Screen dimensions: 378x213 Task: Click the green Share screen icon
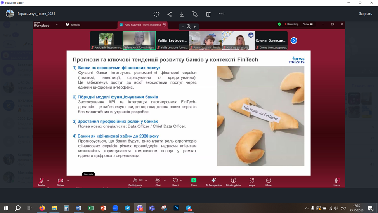pyautogui.click(x=194, y=181)
